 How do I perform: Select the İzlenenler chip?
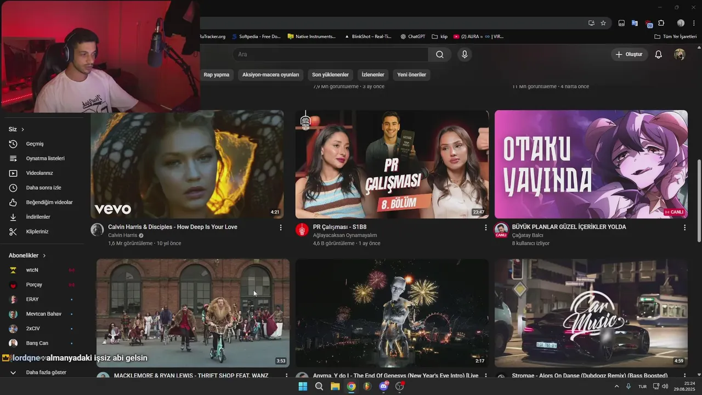pos(373,75)
